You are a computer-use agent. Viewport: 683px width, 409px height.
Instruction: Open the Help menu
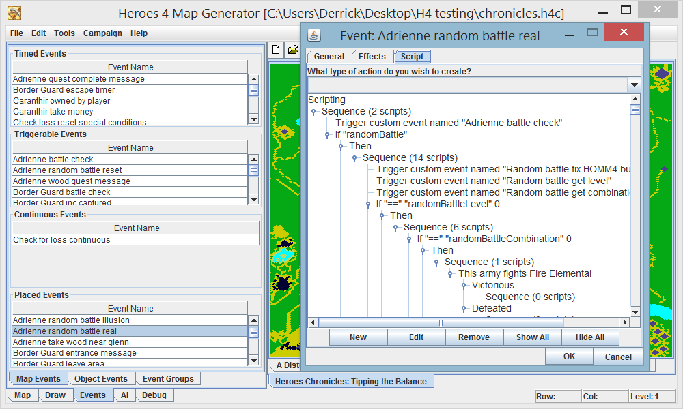139,33
